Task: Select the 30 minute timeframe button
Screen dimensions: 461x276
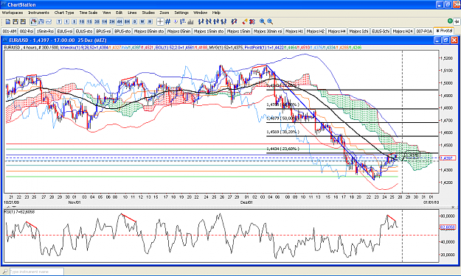Action: pos(97,21)
